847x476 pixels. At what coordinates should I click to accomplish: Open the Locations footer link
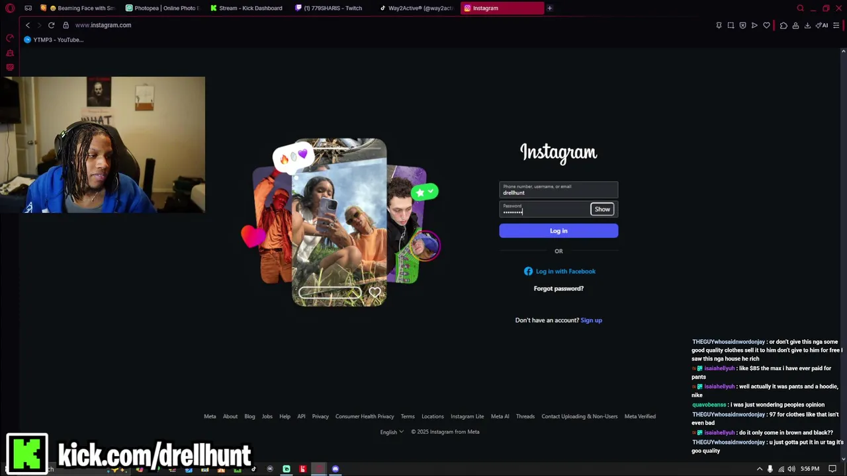point(433,416)
